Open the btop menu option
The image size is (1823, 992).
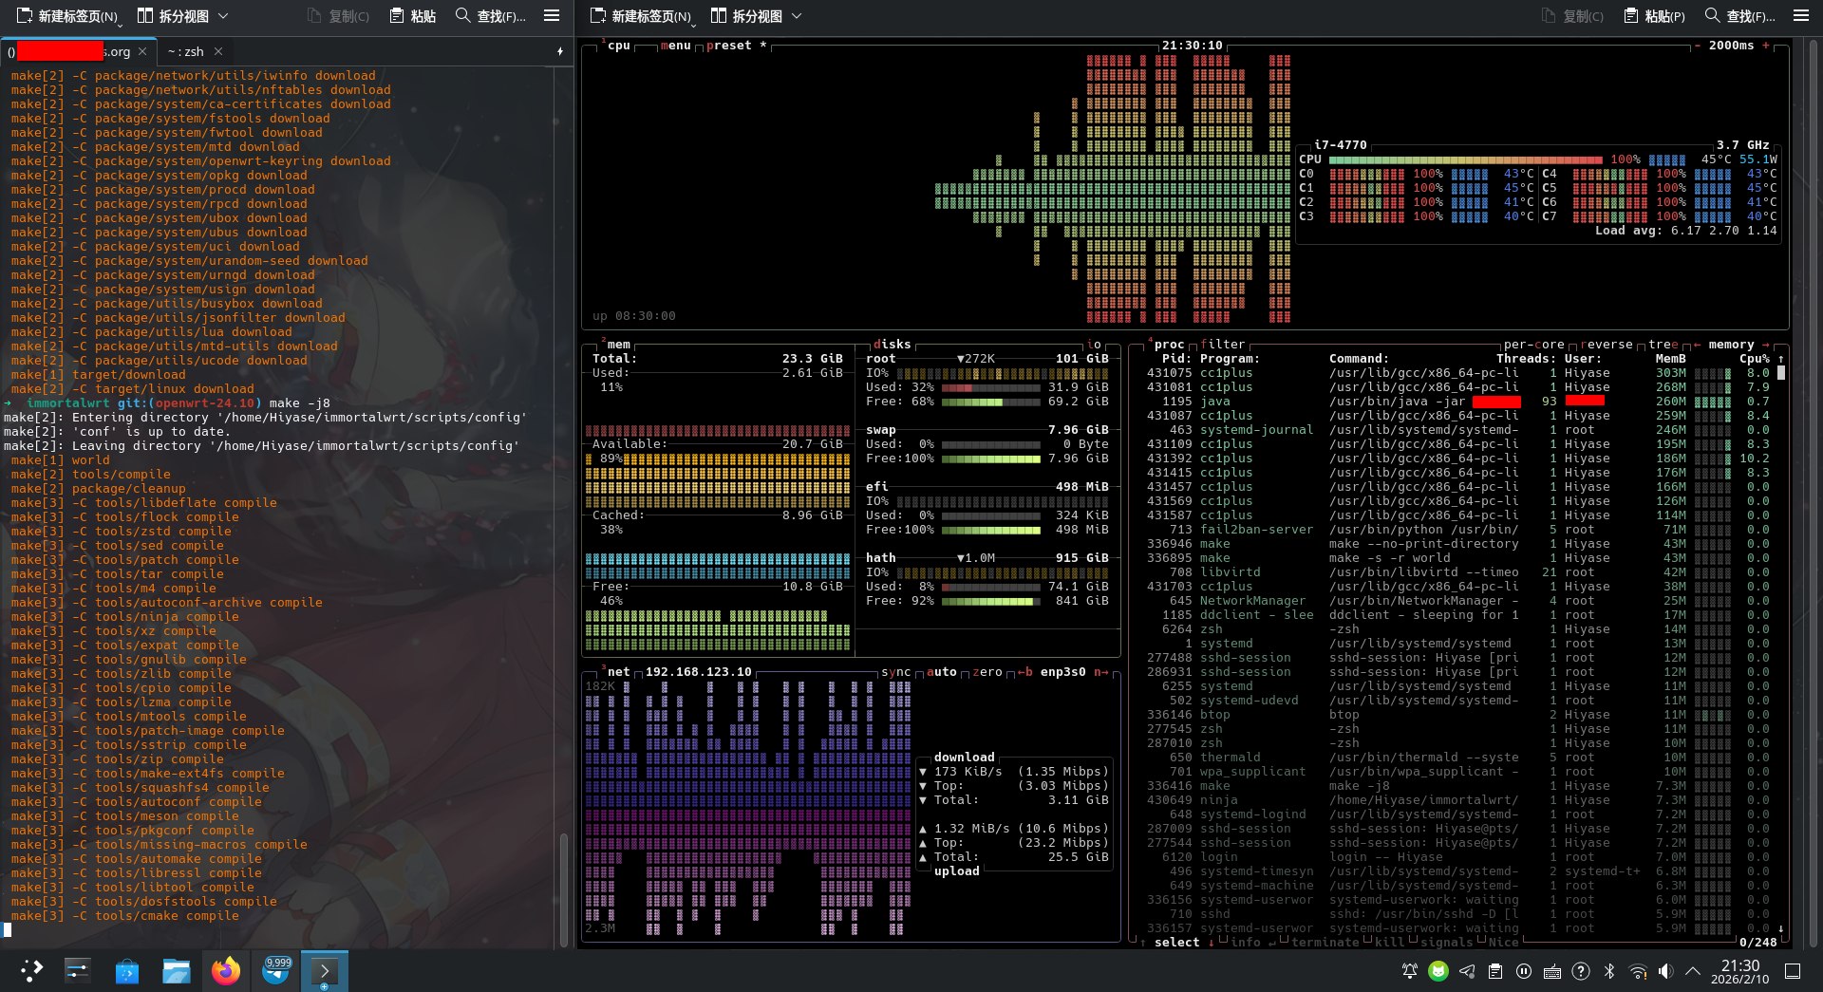point(675,46)
